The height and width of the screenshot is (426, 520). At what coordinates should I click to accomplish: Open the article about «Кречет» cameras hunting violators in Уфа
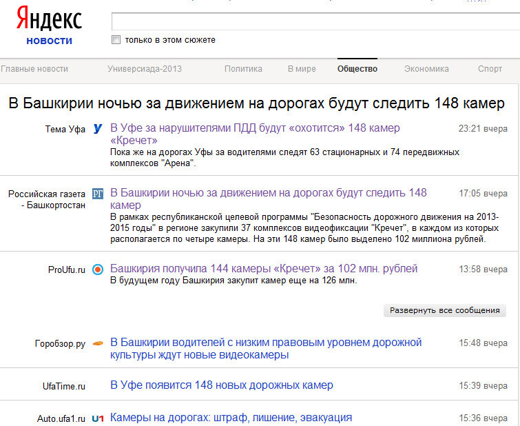coord(255,134)
